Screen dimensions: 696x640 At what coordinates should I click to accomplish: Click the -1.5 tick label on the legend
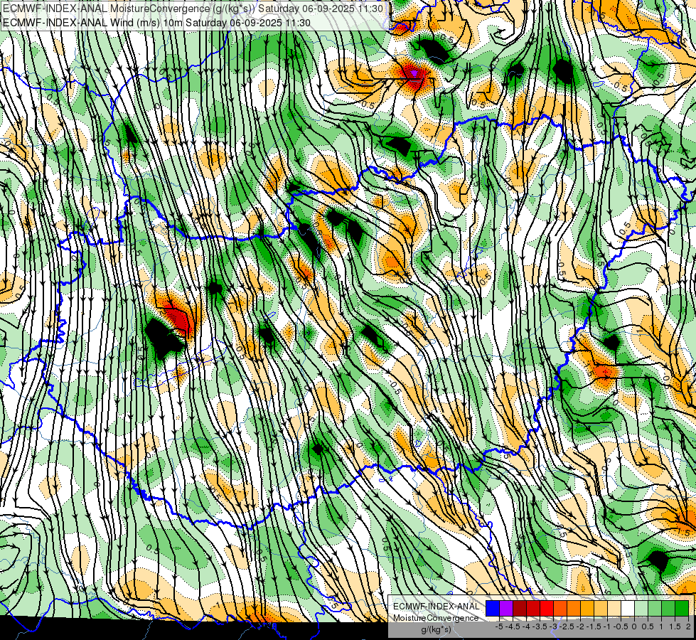594,626
